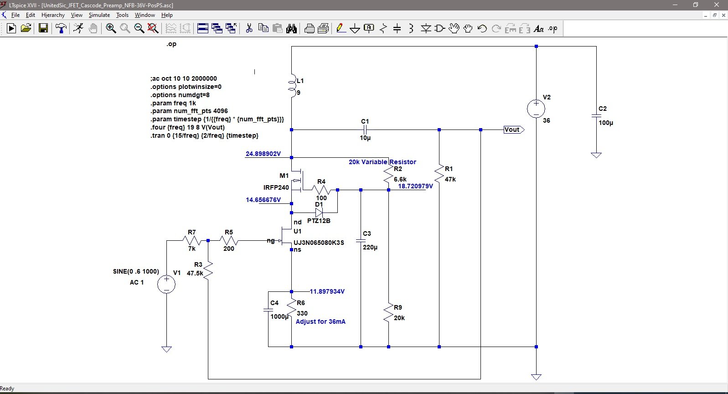Image resolution: width=728 pixels, height=394 pixels.
Task: Select the Place Resistor tool
Action: (383, 29)
